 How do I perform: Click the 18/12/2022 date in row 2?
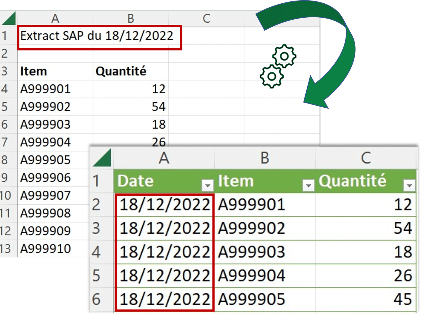pos(164,205)
